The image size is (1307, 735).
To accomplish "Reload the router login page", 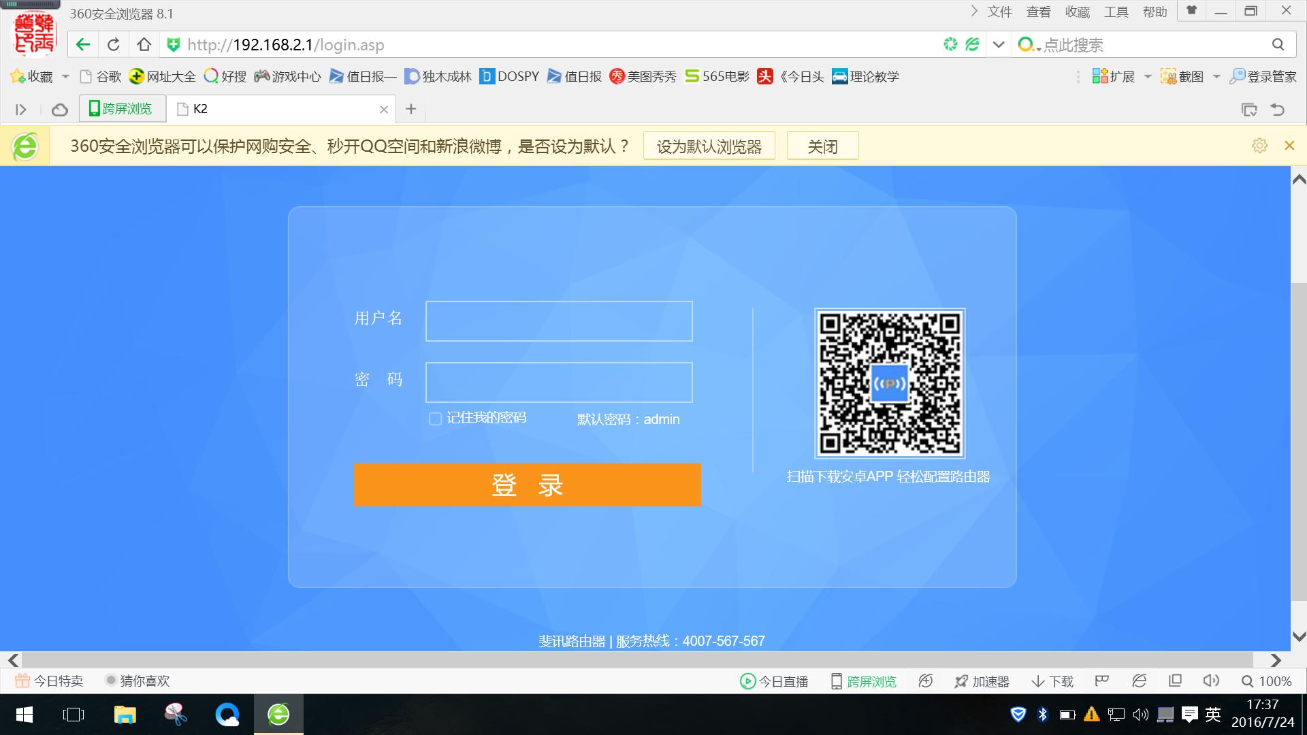I will click(x=113, y=44).
